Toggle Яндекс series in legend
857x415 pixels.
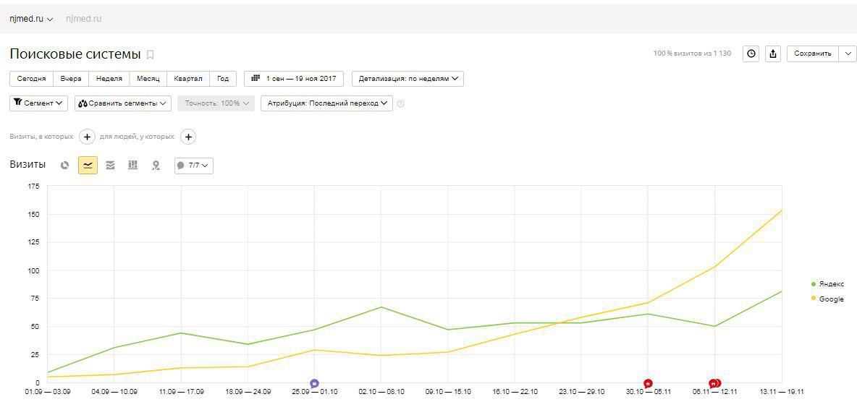[x=827, y=284]
